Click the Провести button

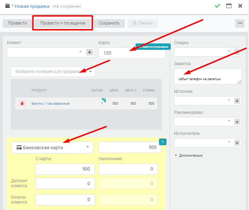pos(17,23)
